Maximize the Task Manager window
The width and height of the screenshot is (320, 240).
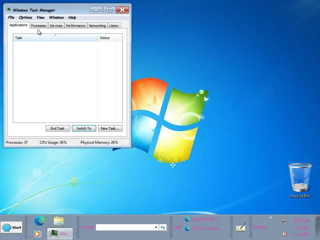click(x=109, y=10)
